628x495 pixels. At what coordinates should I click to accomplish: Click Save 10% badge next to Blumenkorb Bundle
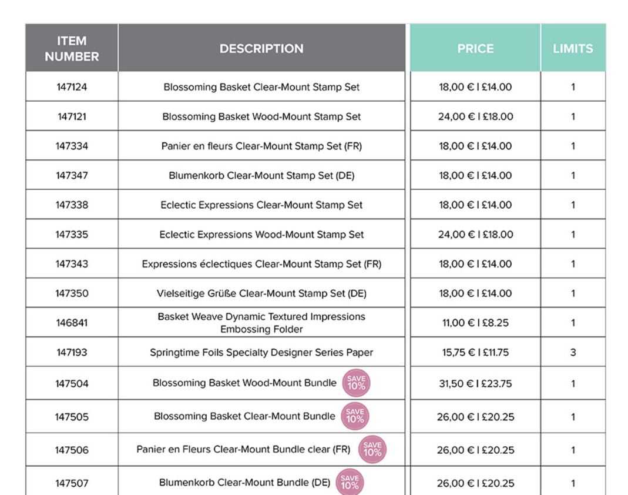350,483
